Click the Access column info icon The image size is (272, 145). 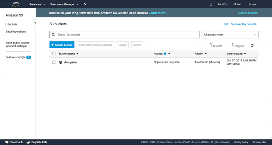point(165,54)
